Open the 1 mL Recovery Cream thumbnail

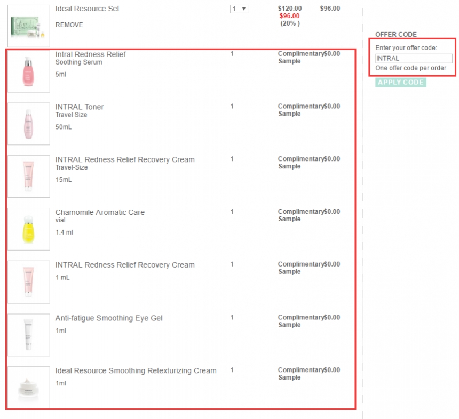(x=29, y=282)
